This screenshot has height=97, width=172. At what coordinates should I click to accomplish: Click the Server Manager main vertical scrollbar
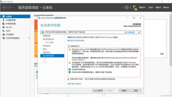pyautogui.click(x=171, y=40)
